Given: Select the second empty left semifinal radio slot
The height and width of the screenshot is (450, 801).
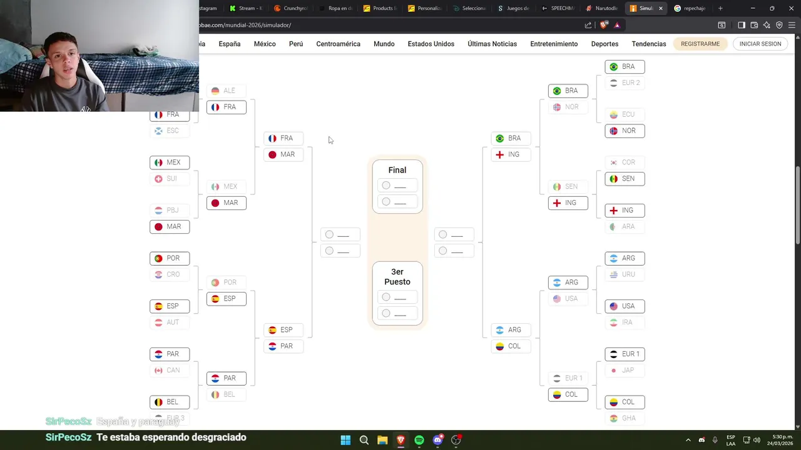Looking at the screenshot, I should click(x=329, y=251).
